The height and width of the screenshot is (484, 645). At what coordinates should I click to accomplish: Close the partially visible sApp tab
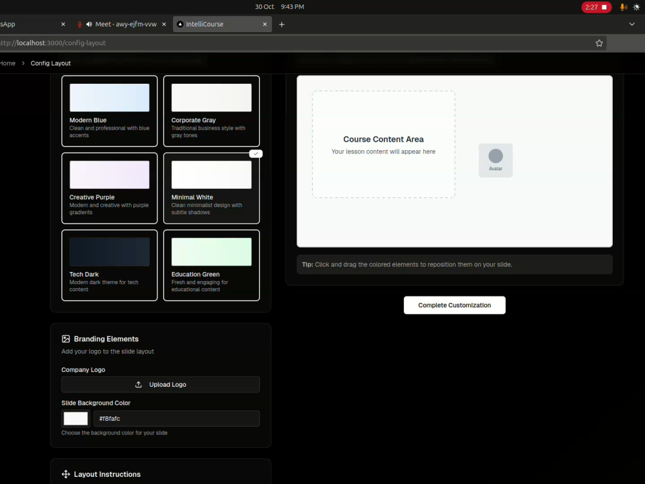(x=63, y=24)
